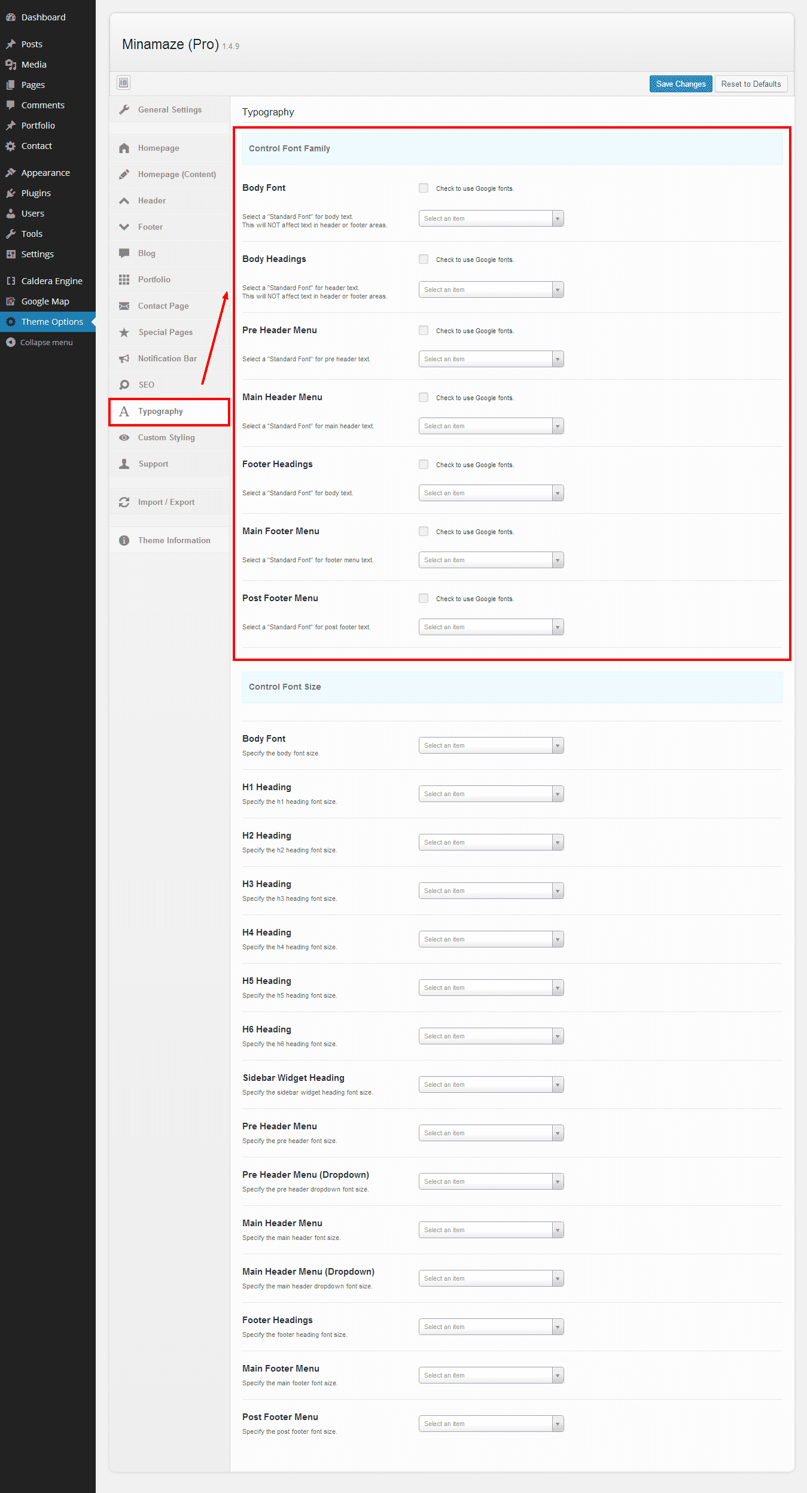The width and height of the screenshot is (807, 1493).
Task: Go to Plugins in admin menu
Action: click(x=36, y=193)
